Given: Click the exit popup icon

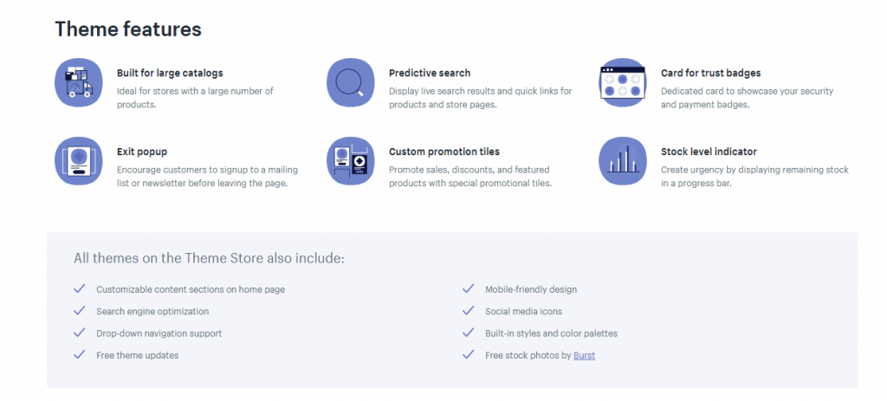Looking at the screenshot, I should pos(79,161).
